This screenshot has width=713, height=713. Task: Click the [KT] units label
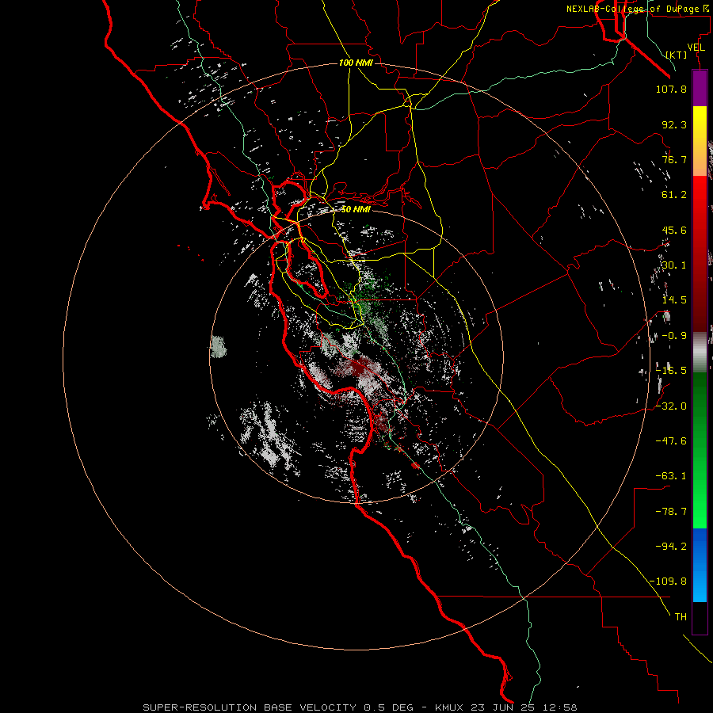pyautogui.click(x=677, y=55)
